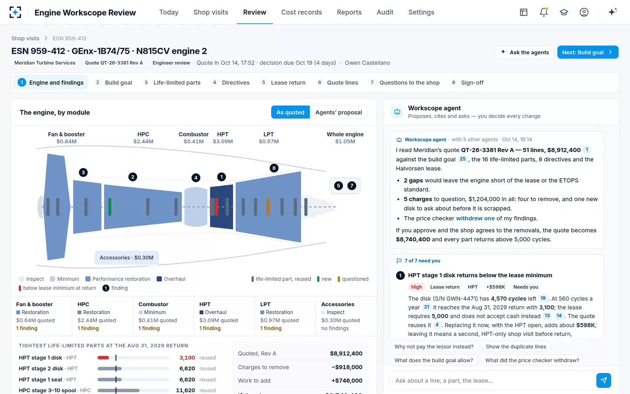Image resolution: width=630 pixels, height=394 pixels.
Task: Open the Audit tab
Action: (385, 12)
